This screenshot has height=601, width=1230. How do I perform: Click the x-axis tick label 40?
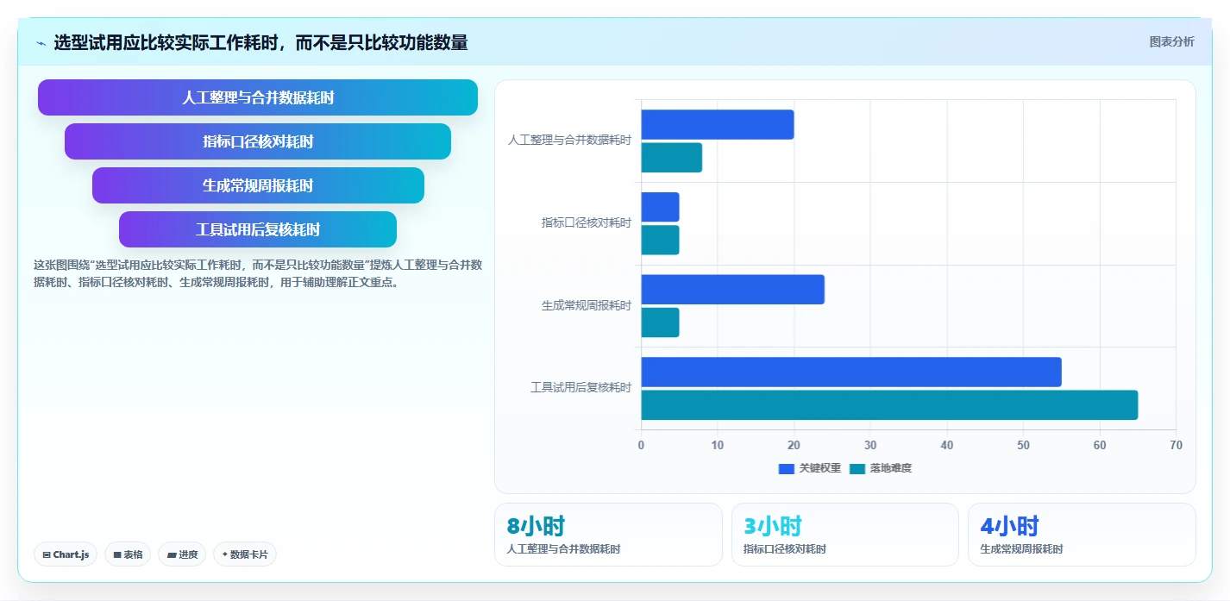point(947,445)
